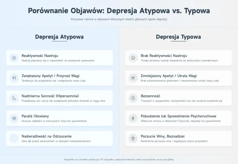
Task: Click the text 'Paraliż Ołowiany'
Action: pyautogui.click(x=35, y=116)
